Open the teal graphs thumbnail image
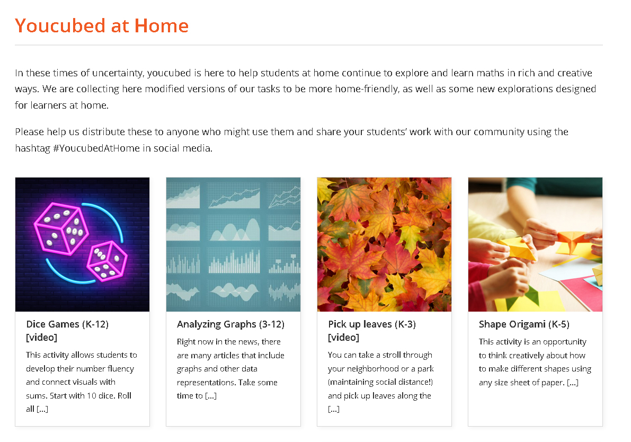The image size is (631, 442). click(x=233, y=244)
